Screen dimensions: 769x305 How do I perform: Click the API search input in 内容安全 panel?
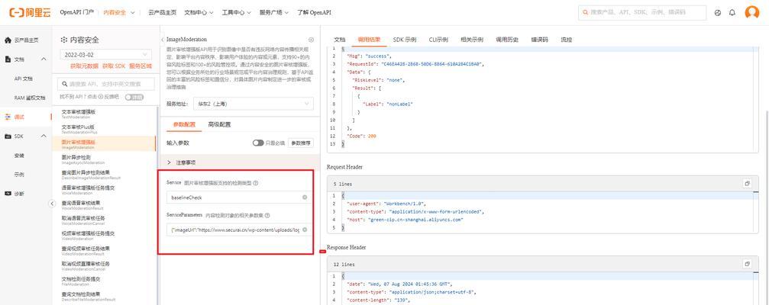(106, 84)
